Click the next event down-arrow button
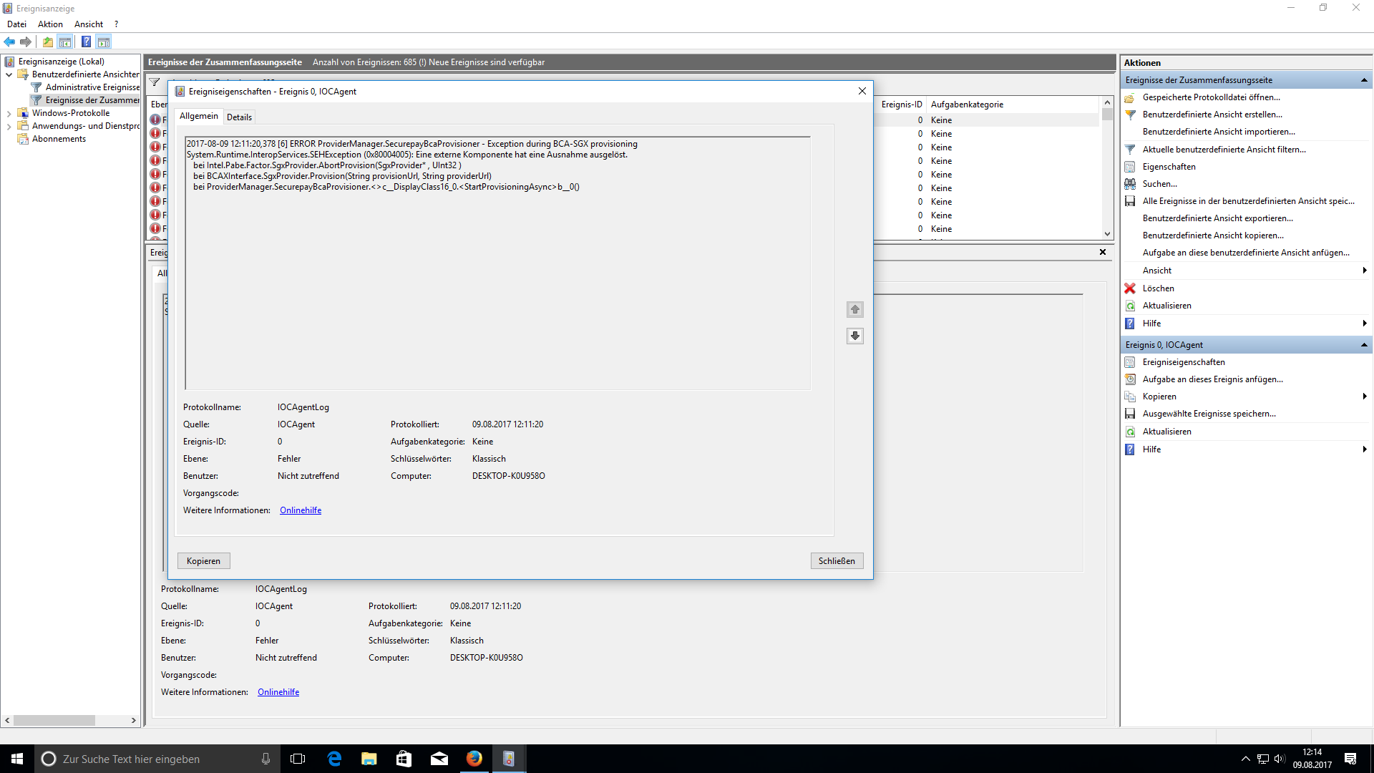The width and height of the screenshot is (1374, 773). [x=854, y=336]
